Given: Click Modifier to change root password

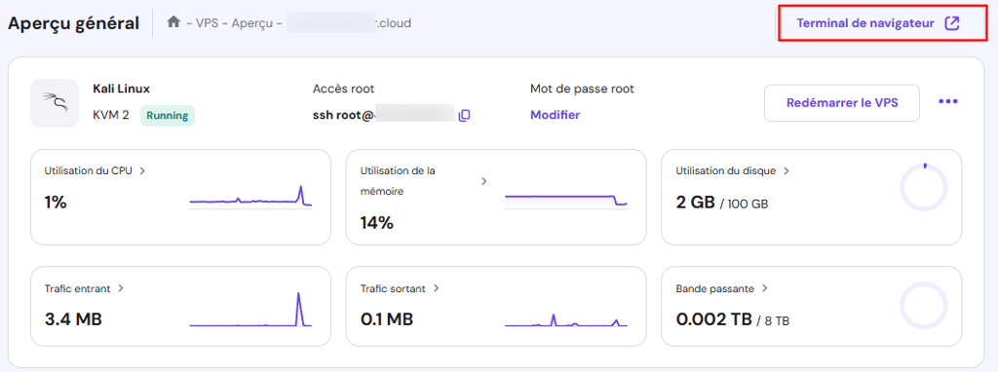Looking at the screenshot, I should pyautogui.click(x=555, y=115).
